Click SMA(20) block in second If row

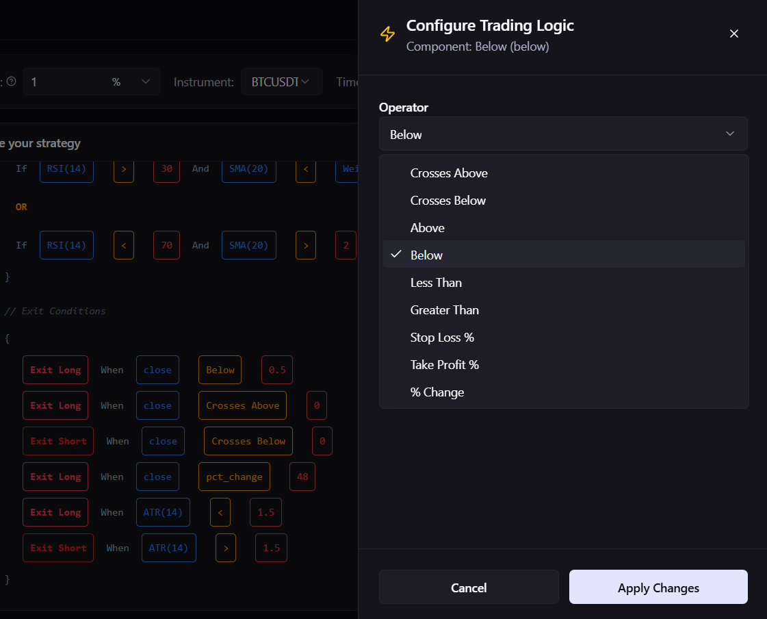[248, 245]
